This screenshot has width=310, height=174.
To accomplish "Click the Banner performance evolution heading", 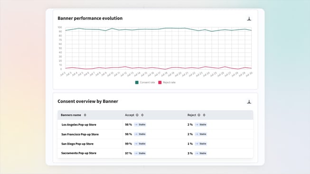I will pos(90,18).
